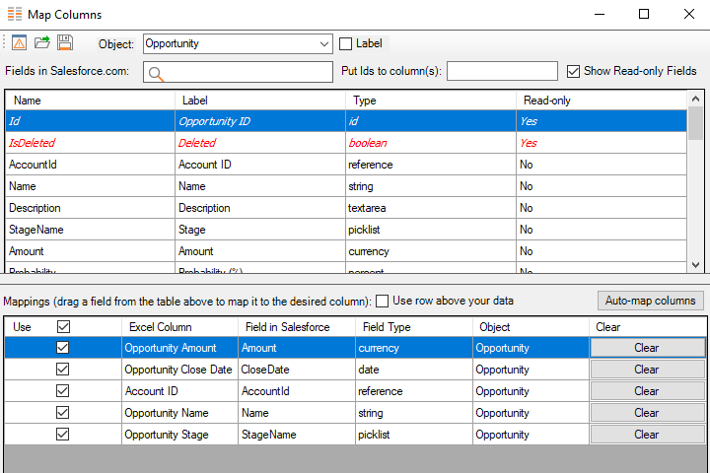The width and height of the screenshot is (710, 473).
Task: Click the Opportunity ID label cell
Action: (260, 121)
